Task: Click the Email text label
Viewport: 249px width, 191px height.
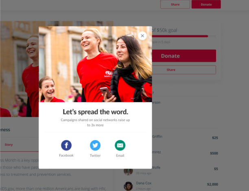Action: coord(120,156)
